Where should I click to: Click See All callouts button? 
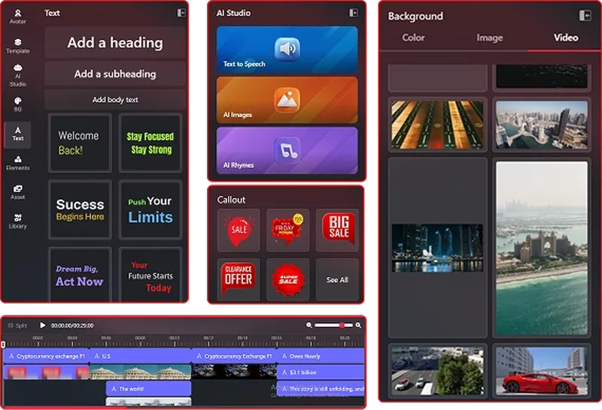(337, 280)
